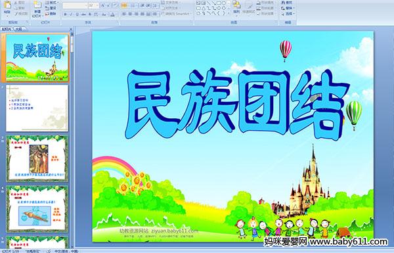Toggle Italic formatting
The image size is (394, 253).
[71, 14]
